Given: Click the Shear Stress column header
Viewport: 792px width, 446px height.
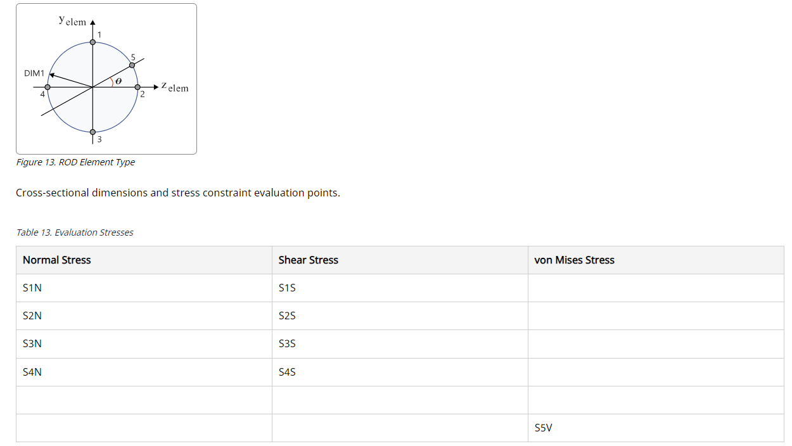Looking at the screenshot, I should click(x=309, y=260).
